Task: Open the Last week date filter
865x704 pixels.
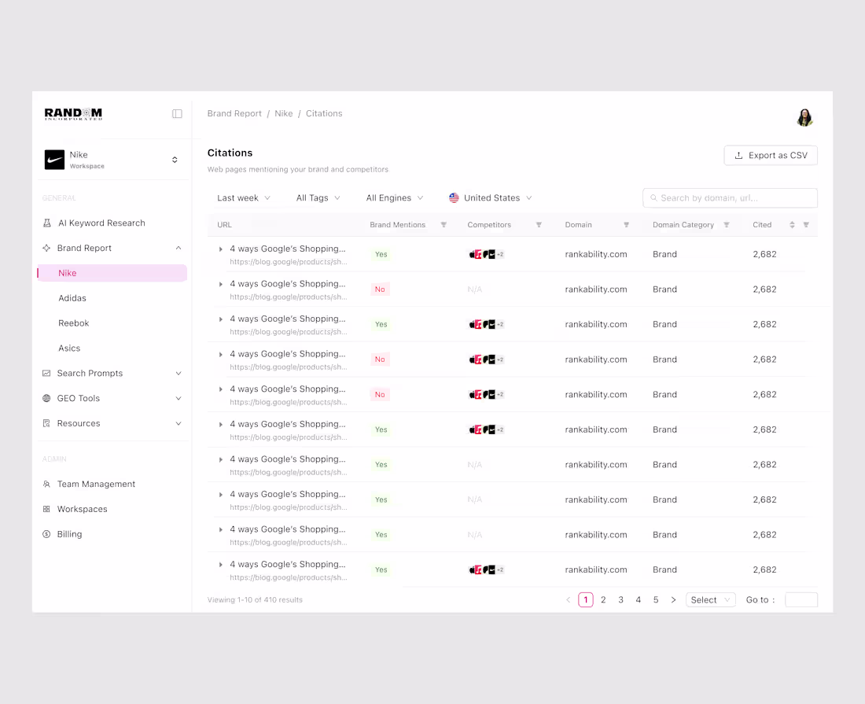Action: 243,198
